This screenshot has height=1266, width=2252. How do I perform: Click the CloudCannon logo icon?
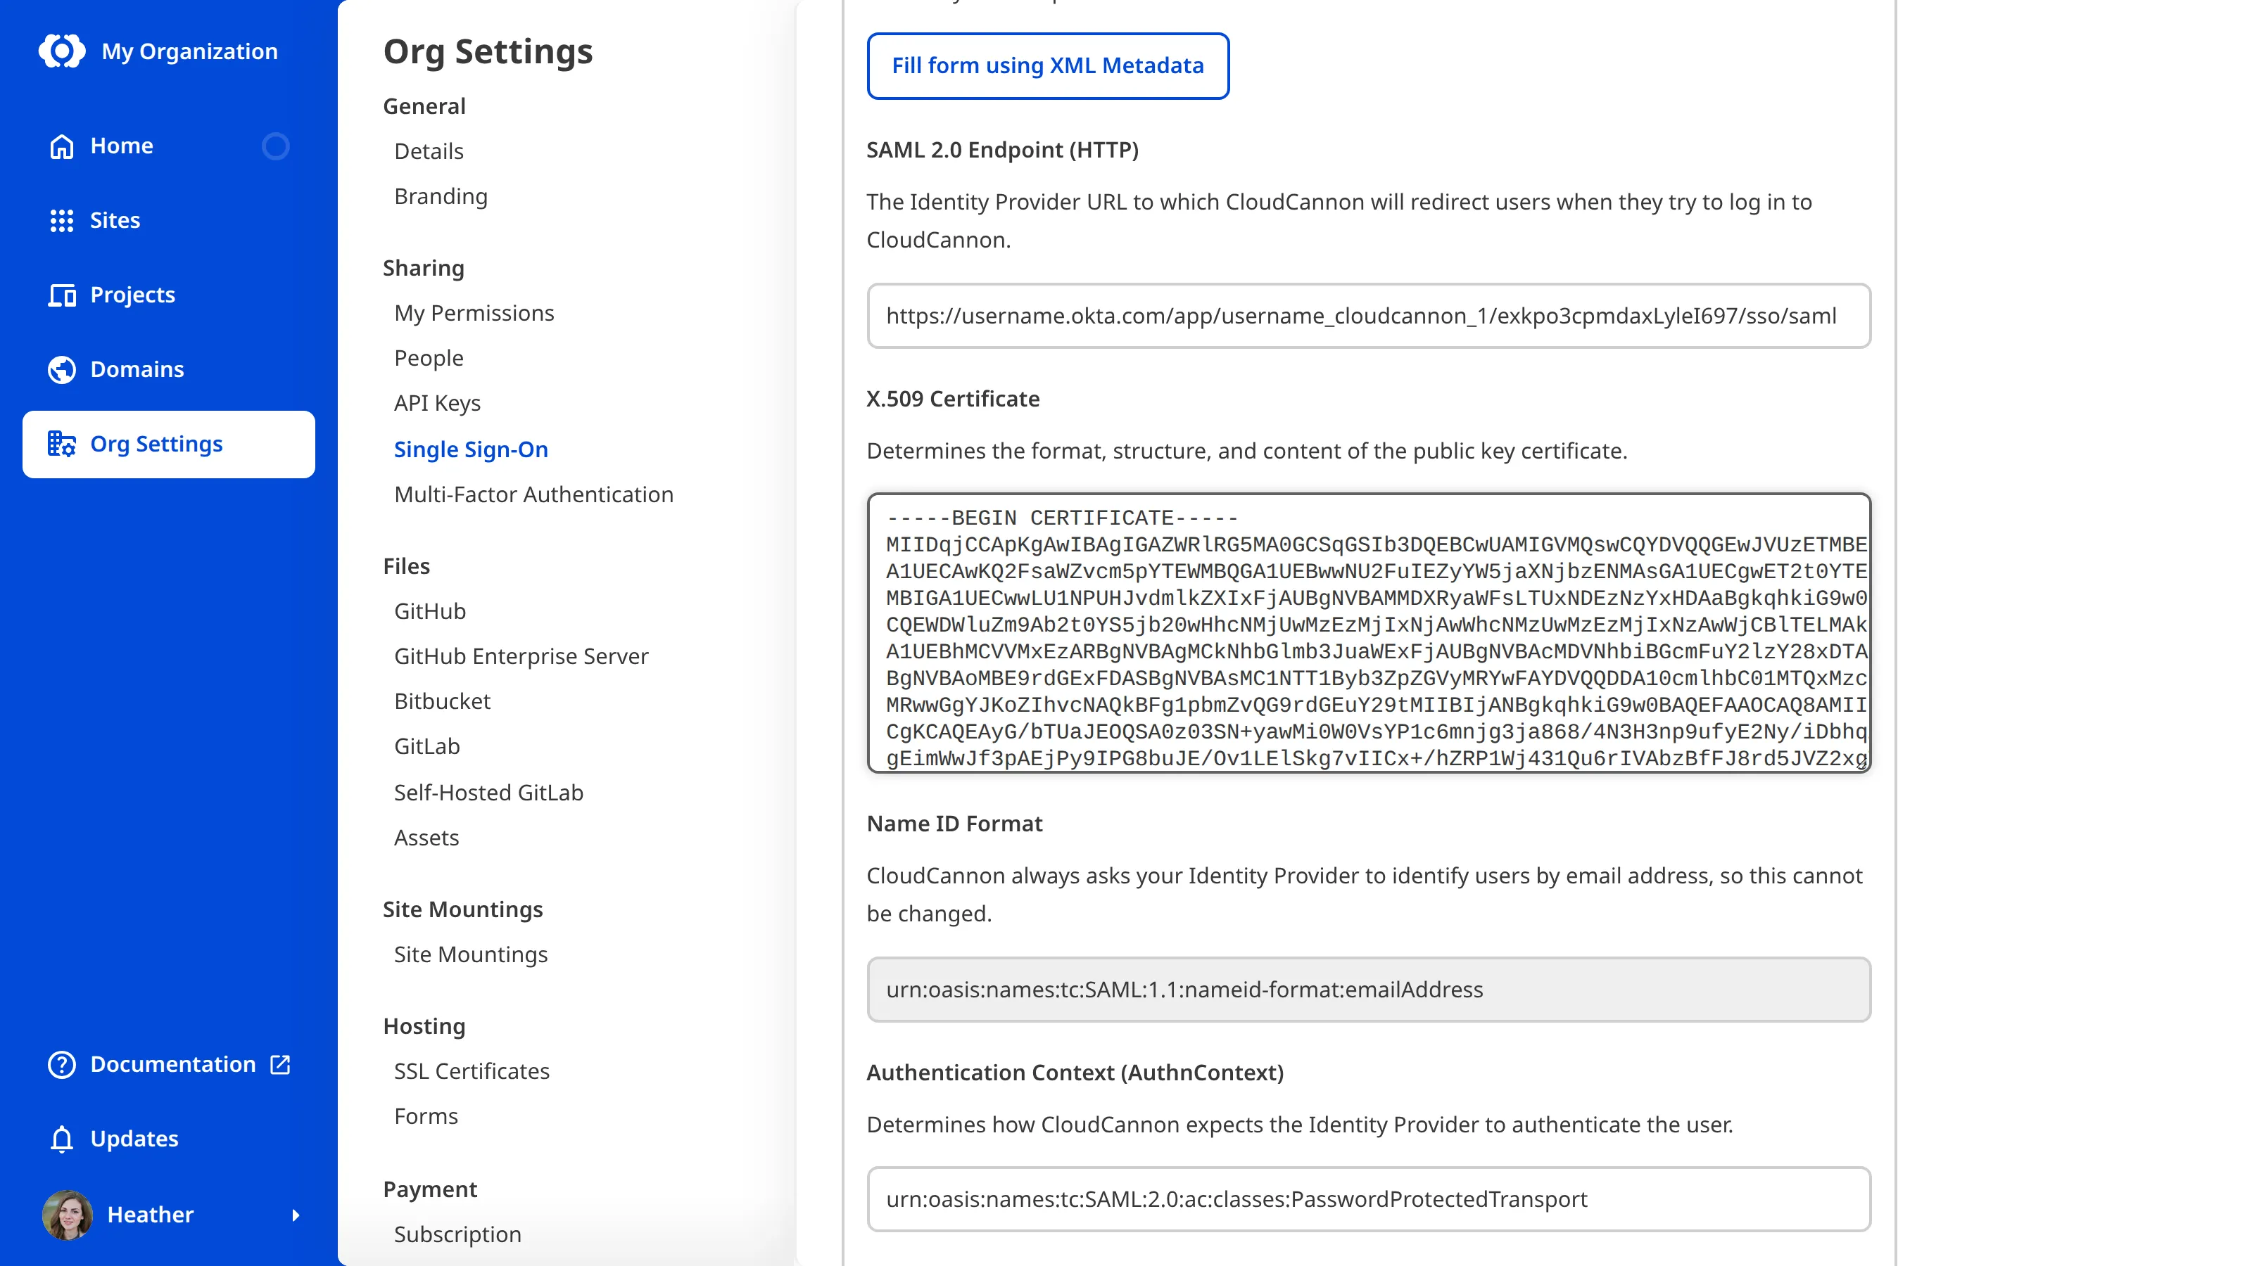coord(62,51)
